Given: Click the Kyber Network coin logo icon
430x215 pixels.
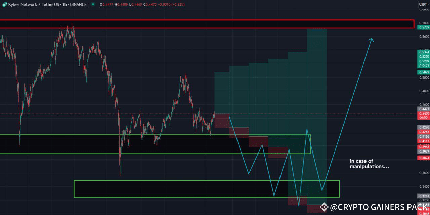Looking at the screenshot, I should (x=4, y=4).
